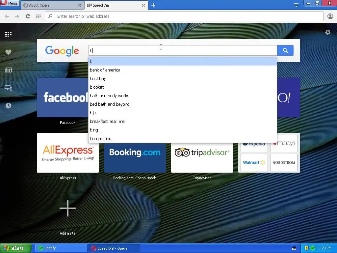The image size is (337, 253).
Task: Open the News sidebar icon
Action: (x=8, y=70)
